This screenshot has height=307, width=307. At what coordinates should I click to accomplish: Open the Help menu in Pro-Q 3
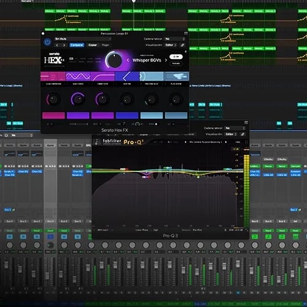click(x=238, y=142)
